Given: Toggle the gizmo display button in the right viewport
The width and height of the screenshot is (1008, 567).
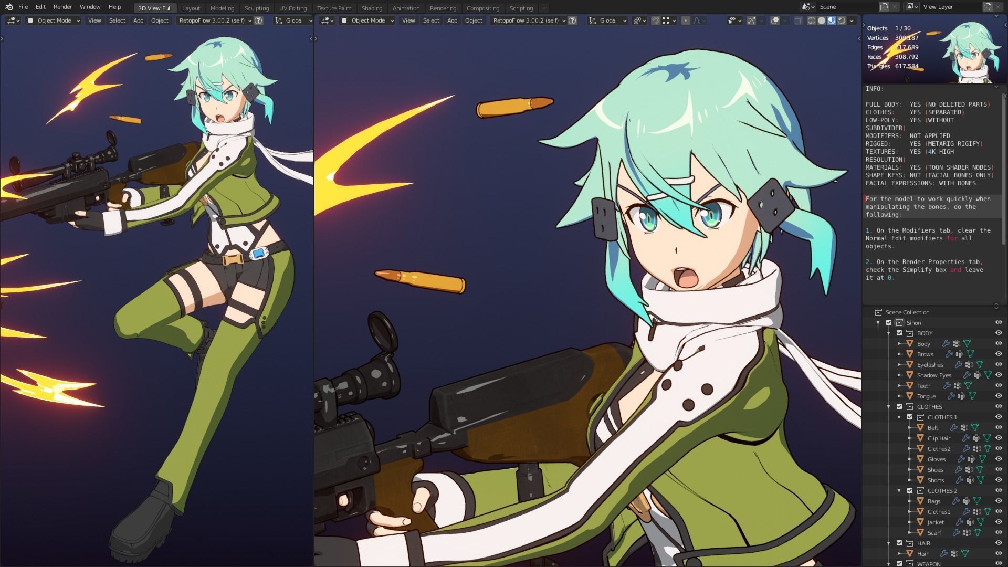Looking at the screenshot, I should [x=751, y=20].
